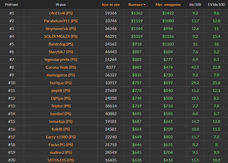Select momogeros (PS) in the ranking
This screenshot has height=163, width=228.
[61, 75]
